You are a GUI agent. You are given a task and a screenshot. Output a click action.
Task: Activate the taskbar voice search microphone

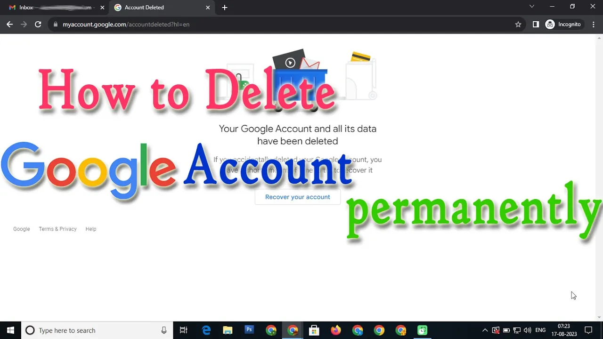(164, 331)
